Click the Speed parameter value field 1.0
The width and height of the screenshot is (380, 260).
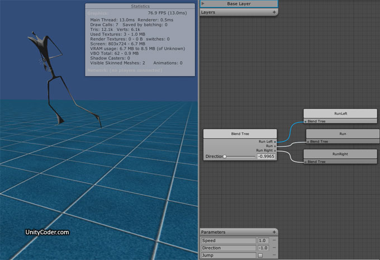click(x=263, y=240)
